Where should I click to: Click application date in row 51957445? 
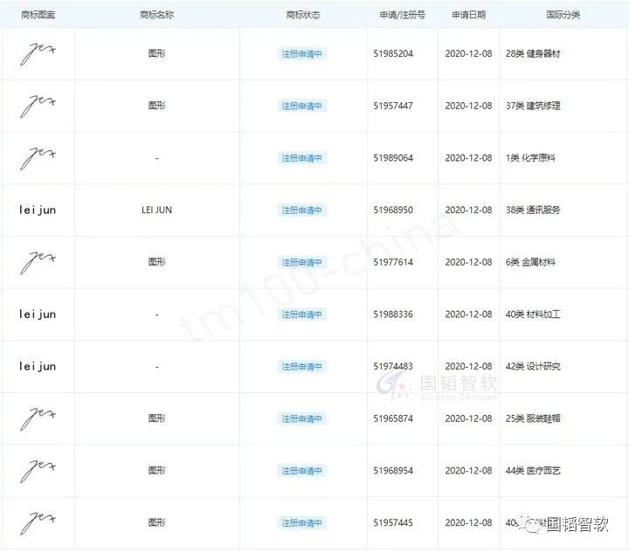(468, 523)
